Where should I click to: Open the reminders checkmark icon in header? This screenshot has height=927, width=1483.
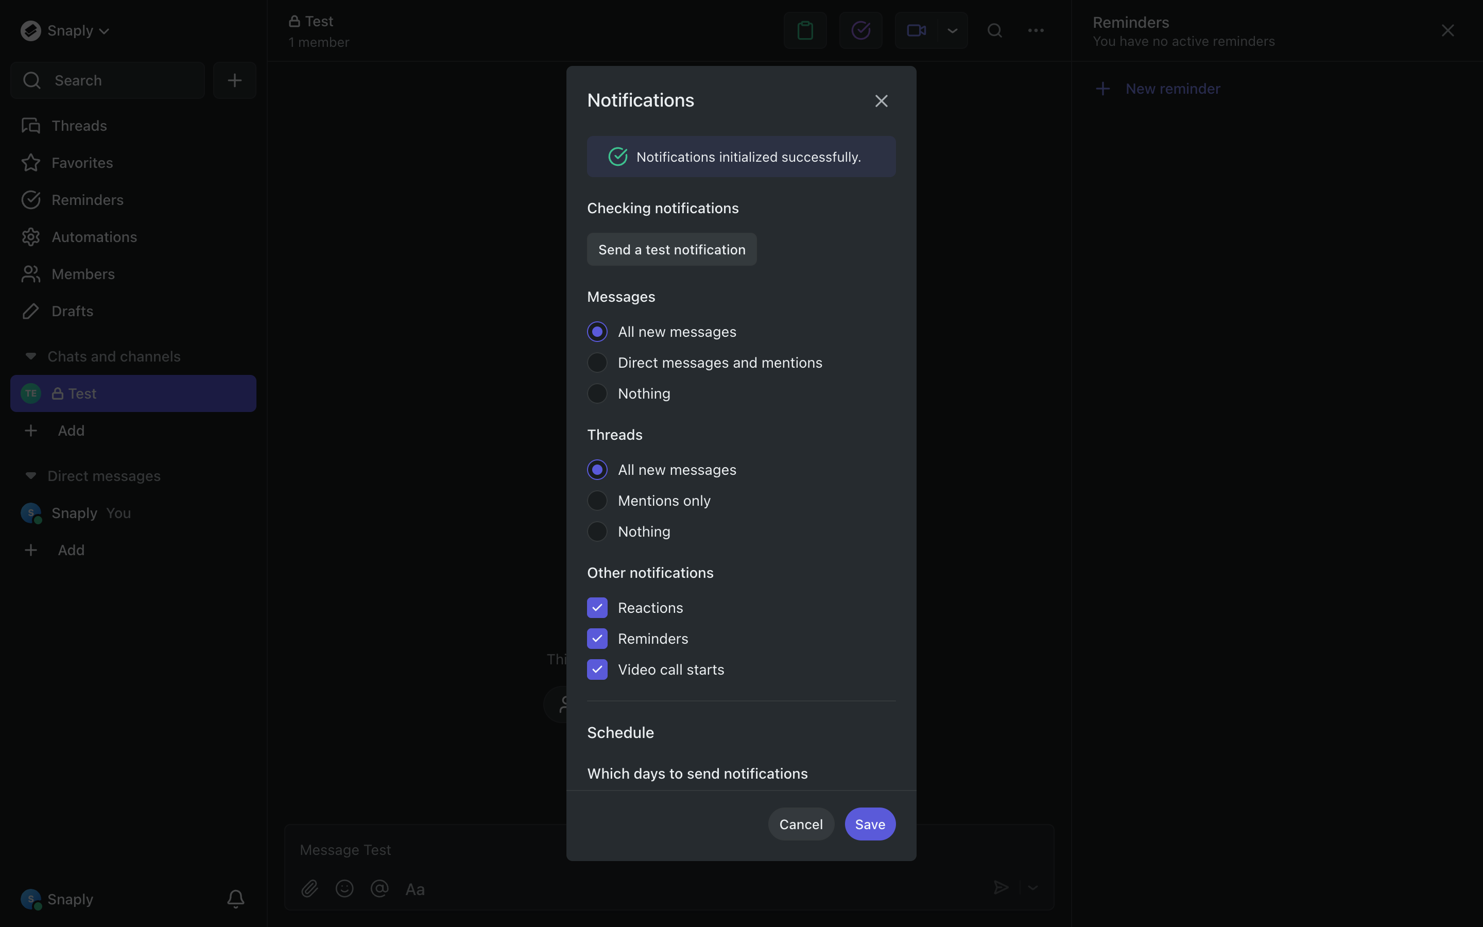coord(860,30)
